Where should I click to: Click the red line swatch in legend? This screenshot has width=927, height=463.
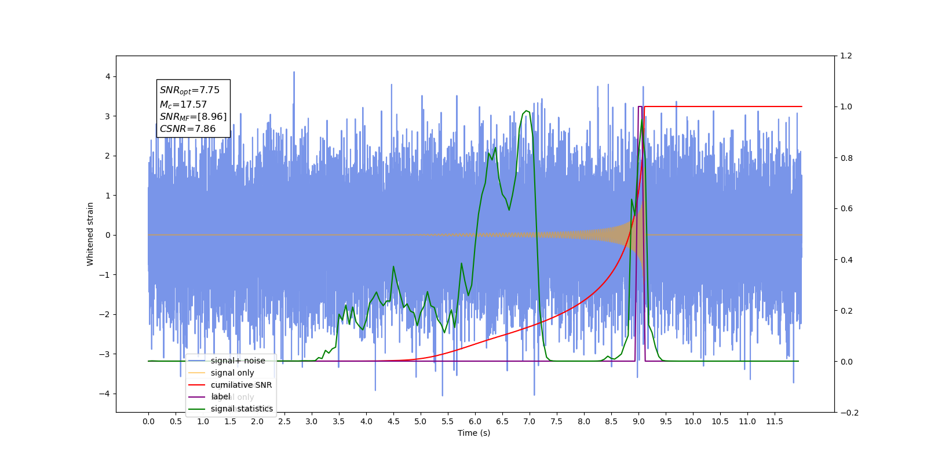197,385
